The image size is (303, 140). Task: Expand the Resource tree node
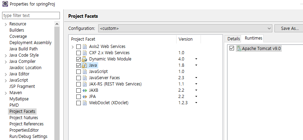point(6,24)
